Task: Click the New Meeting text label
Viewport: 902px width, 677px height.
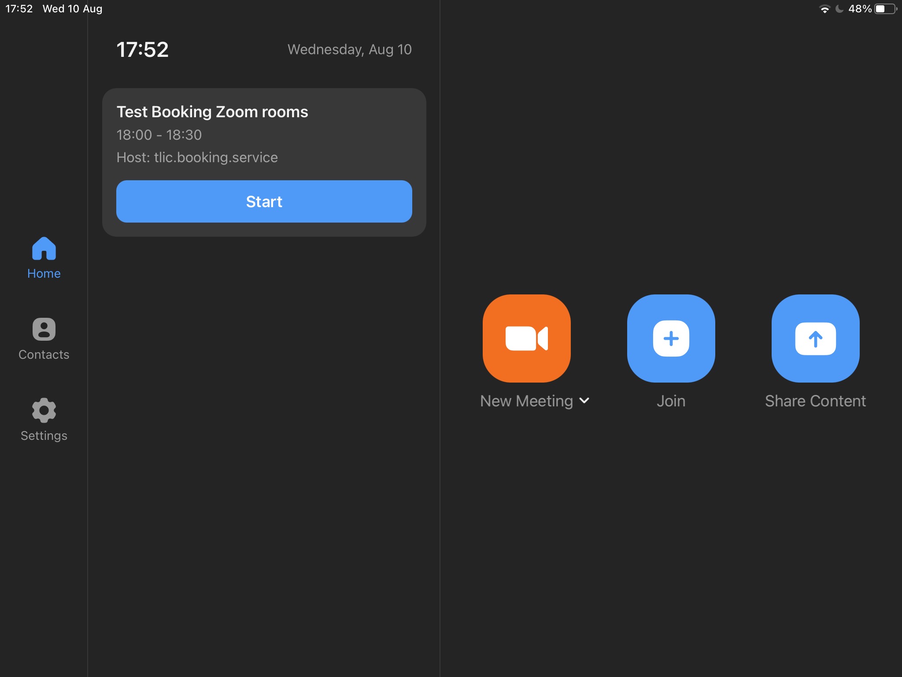Action: point(526,401)
